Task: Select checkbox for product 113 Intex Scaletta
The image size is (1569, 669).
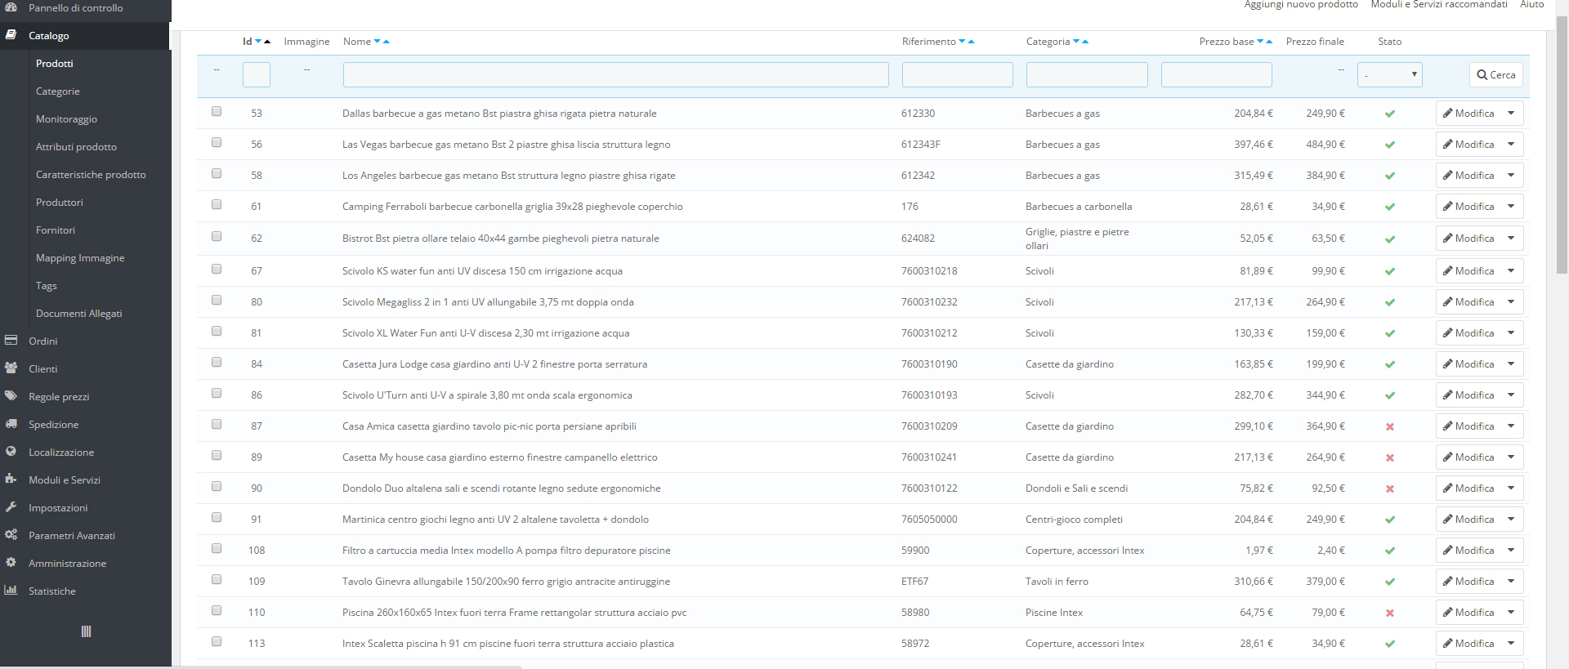Action: pos(217,641)
